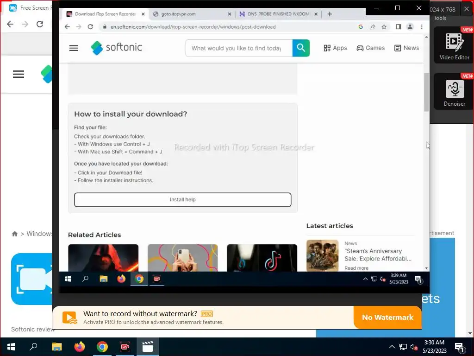Close the goto.itopvpn.com tab
Image resolution: width=474 pixels, height=356 pixels.
(x=230, y=14)
